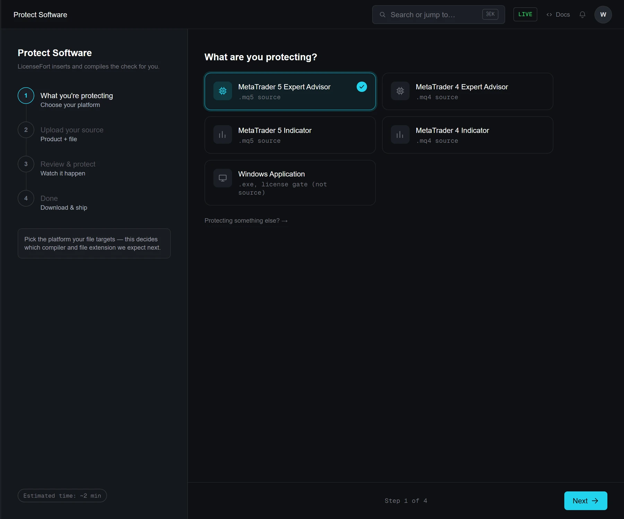Choose MetaTrader 4 Indicator option
Image resolution: width=624 pixels, height=519 pixels.
[x=468, y=135]
